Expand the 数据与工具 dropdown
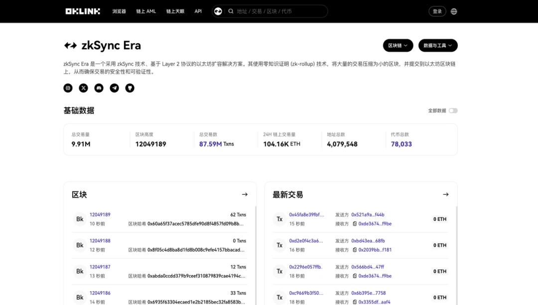This screenshot has height=305, width=538. [x=438, y=45]
